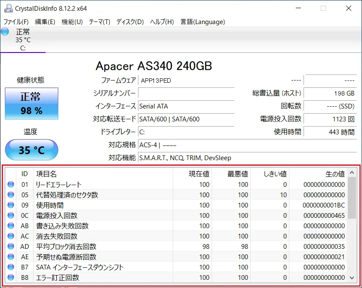This screenshot has width=362, height=288.
Task: Click the しきい値 column header
Action: pyautogui.click(x=270, y=174)
